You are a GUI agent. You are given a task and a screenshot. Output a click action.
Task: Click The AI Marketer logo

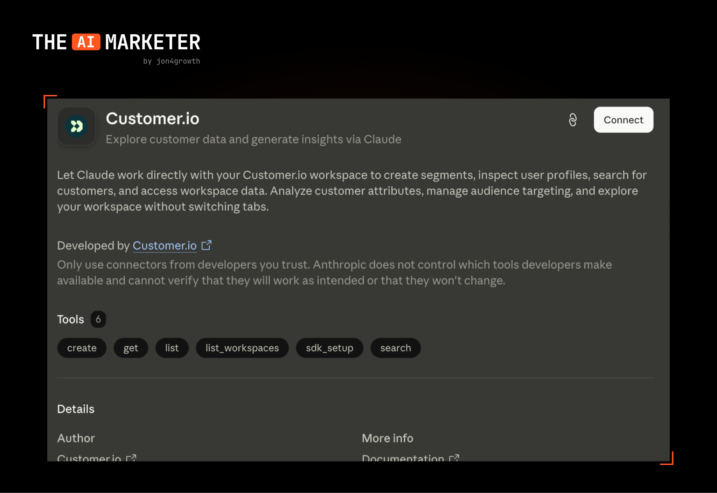116,42
